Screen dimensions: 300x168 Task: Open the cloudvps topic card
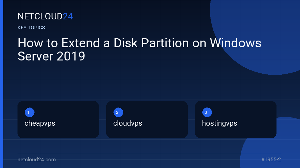147,119
